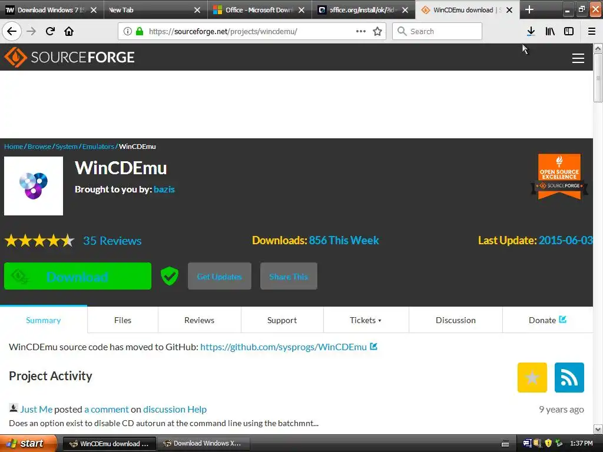Reload the page with the refresh icon
The height and width of the screenshot is (452, 603).
[50, 31]
